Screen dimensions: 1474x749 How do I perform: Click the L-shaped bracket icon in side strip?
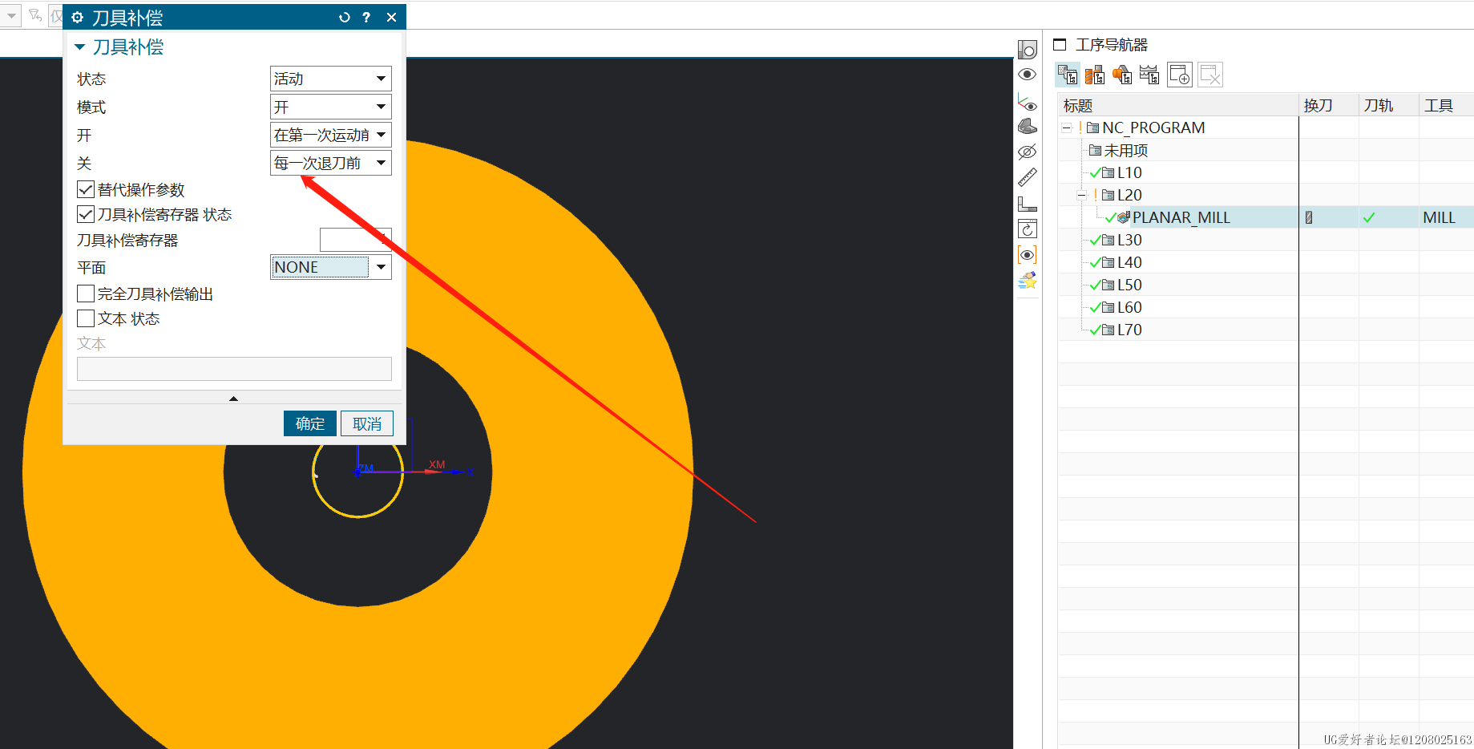pyautogui.click(x=1028, y=204)
